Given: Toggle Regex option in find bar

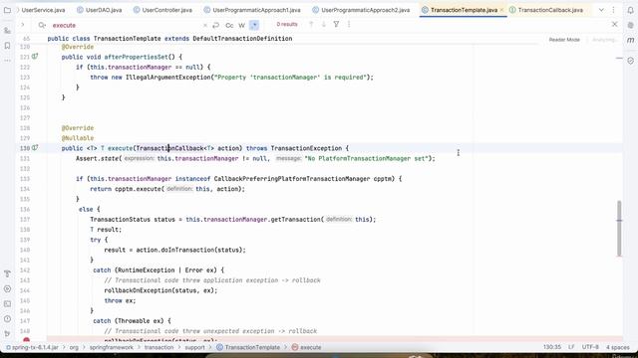Looking at the screenshot, I should click(x=254, y=25).
